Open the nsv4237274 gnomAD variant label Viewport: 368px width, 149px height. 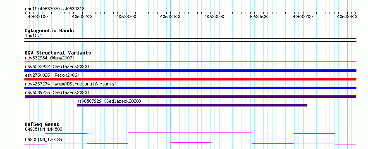pos(71,84)
